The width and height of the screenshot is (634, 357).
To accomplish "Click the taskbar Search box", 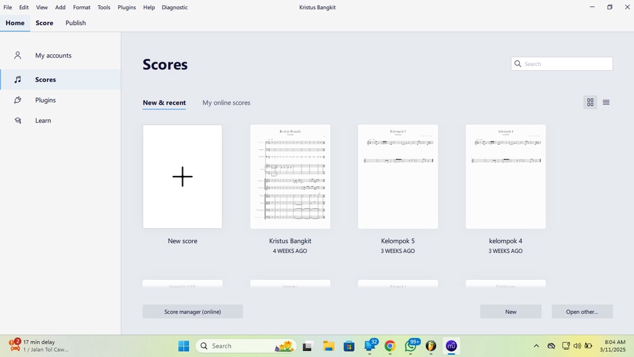I will pos(246,346).
